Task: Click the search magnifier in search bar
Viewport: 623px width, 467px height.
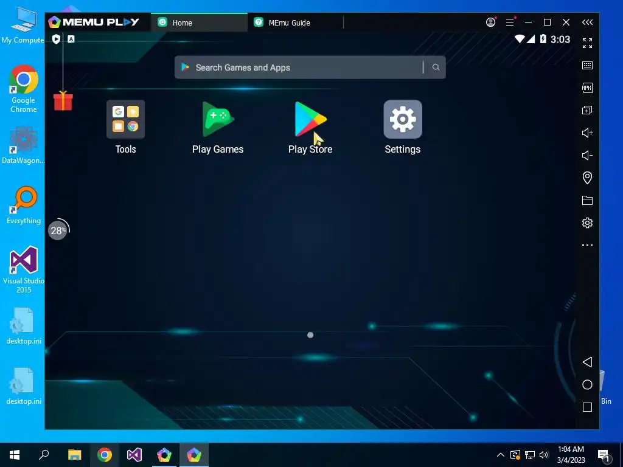Action: click(x=436, y=67)
